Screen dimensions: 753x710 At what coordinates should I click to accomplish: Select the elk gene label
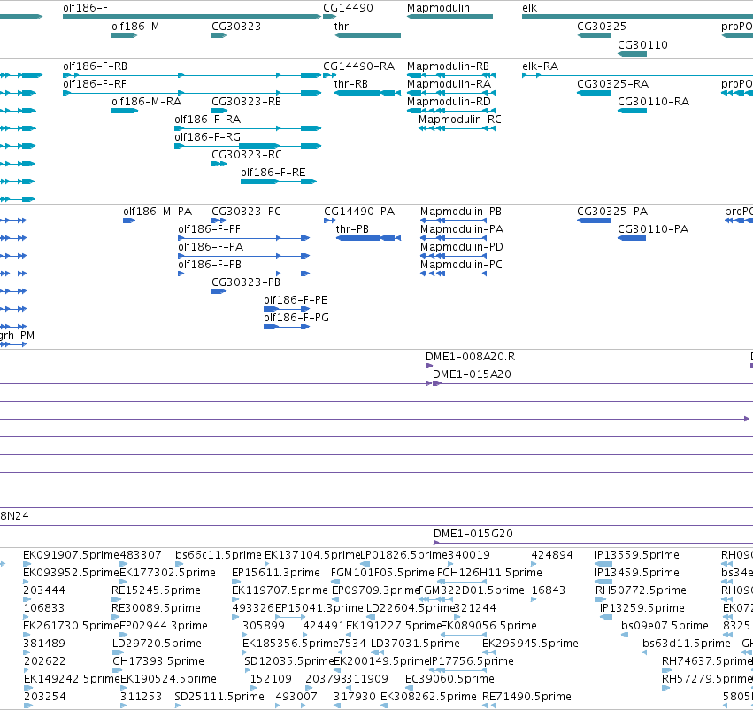pos(530,8)
